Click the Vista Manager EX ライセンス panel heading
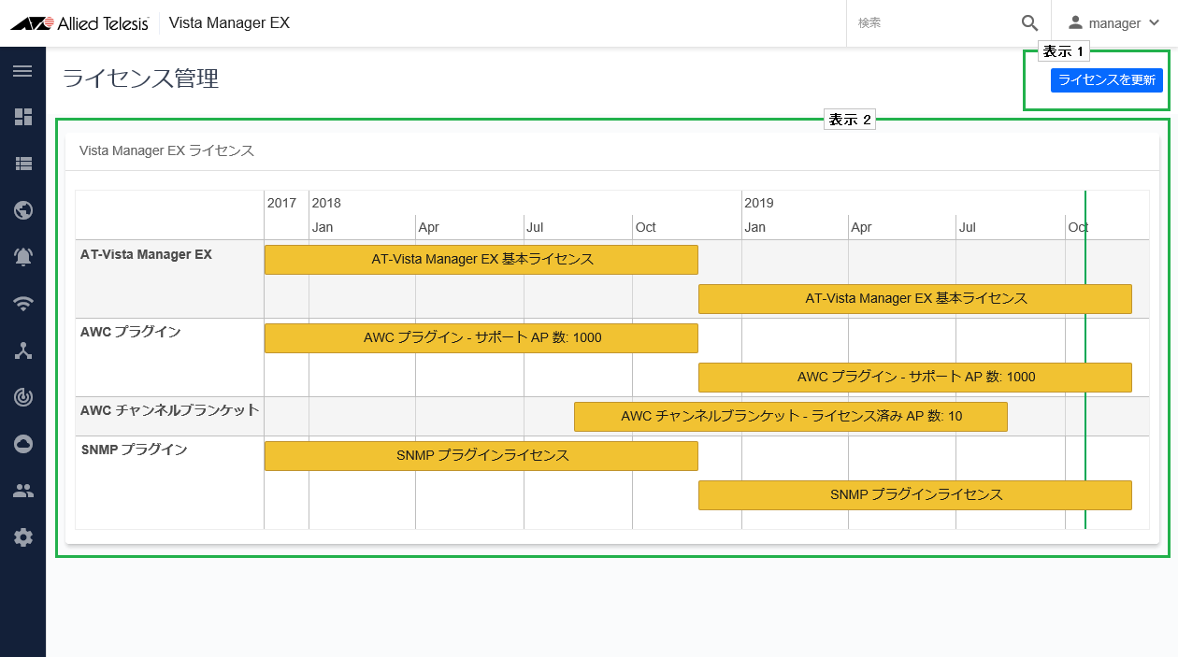 coord(166,150)
